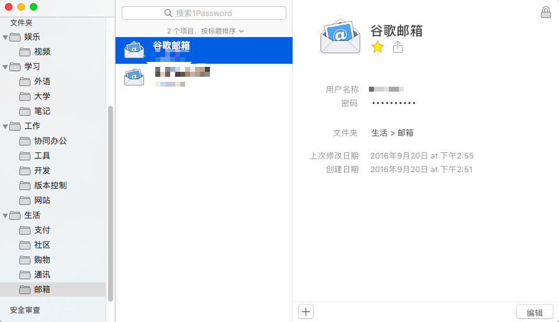Screen dimensions: 559x322
Task: Click the share icon beside the star
Action: (398, 47)
